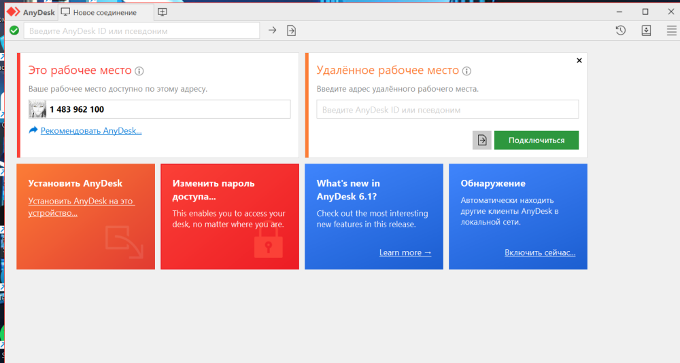The height and width of the screenshot is (363, 680).
Task: Click the green connection status checkmark
Action: (14, 31)
